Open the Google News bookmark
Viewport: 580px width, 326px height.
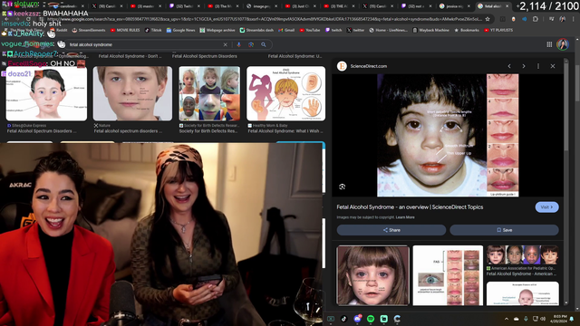coord(180,30)
